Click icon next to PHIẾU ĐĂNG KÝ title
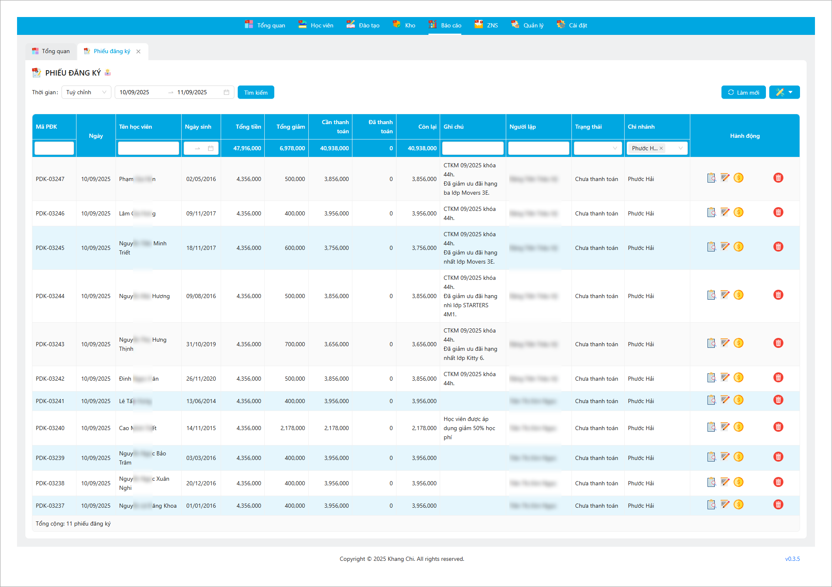 click(108, 73)
